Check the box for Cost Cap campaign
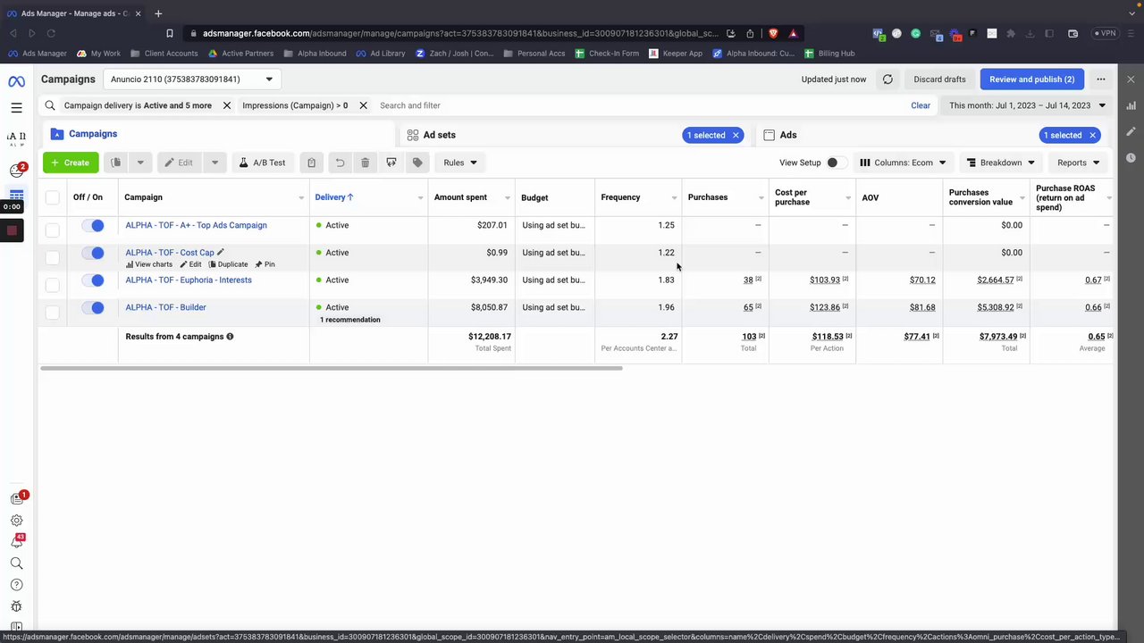1144x643 pixels. [x=53, y=258]
